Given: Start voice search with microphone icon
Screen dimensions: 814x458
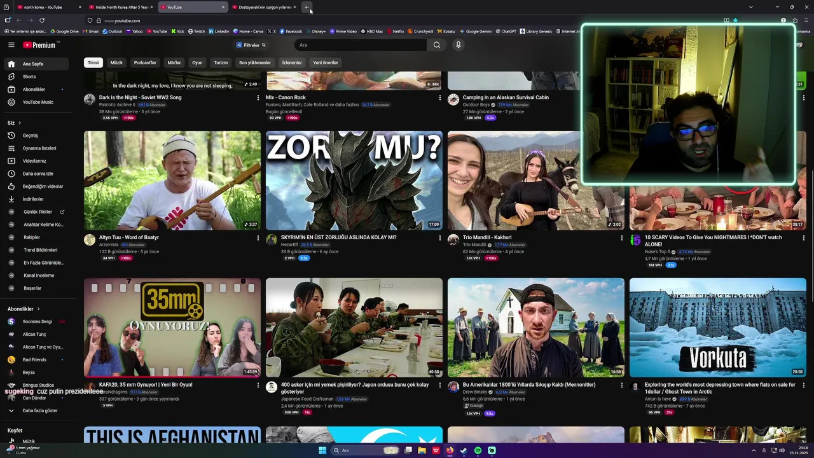Looking at the screenshot, I should coord(458,45).
